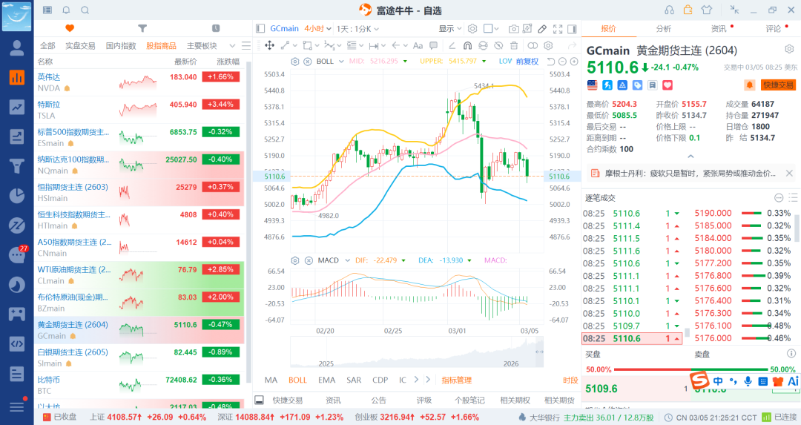Toggle the right panel sidebar icon in chart header
The image size is (801, 425).
[x=572, y=29]
